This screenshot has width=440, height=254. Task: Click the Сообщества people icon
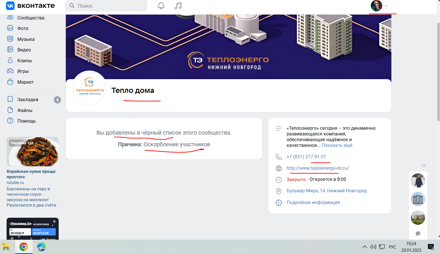click(10, 17)
